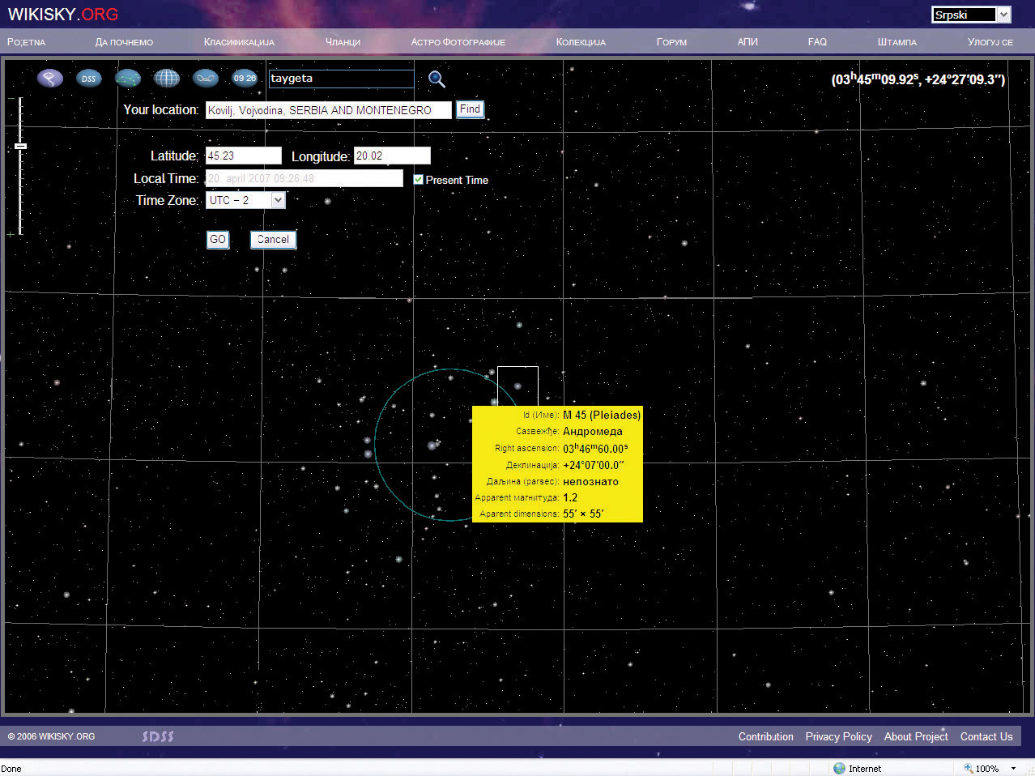Open the FAQ menu item
Image resolution: width=1035 pixels, height=776 pixels.
817,42
